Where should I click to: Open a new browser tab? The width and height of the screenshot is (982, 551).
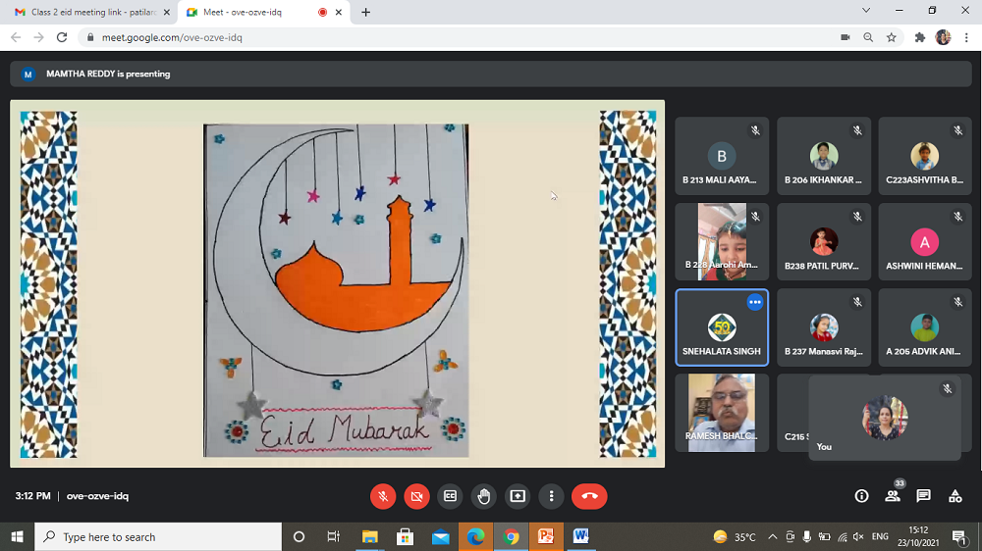tap(365, 12)
